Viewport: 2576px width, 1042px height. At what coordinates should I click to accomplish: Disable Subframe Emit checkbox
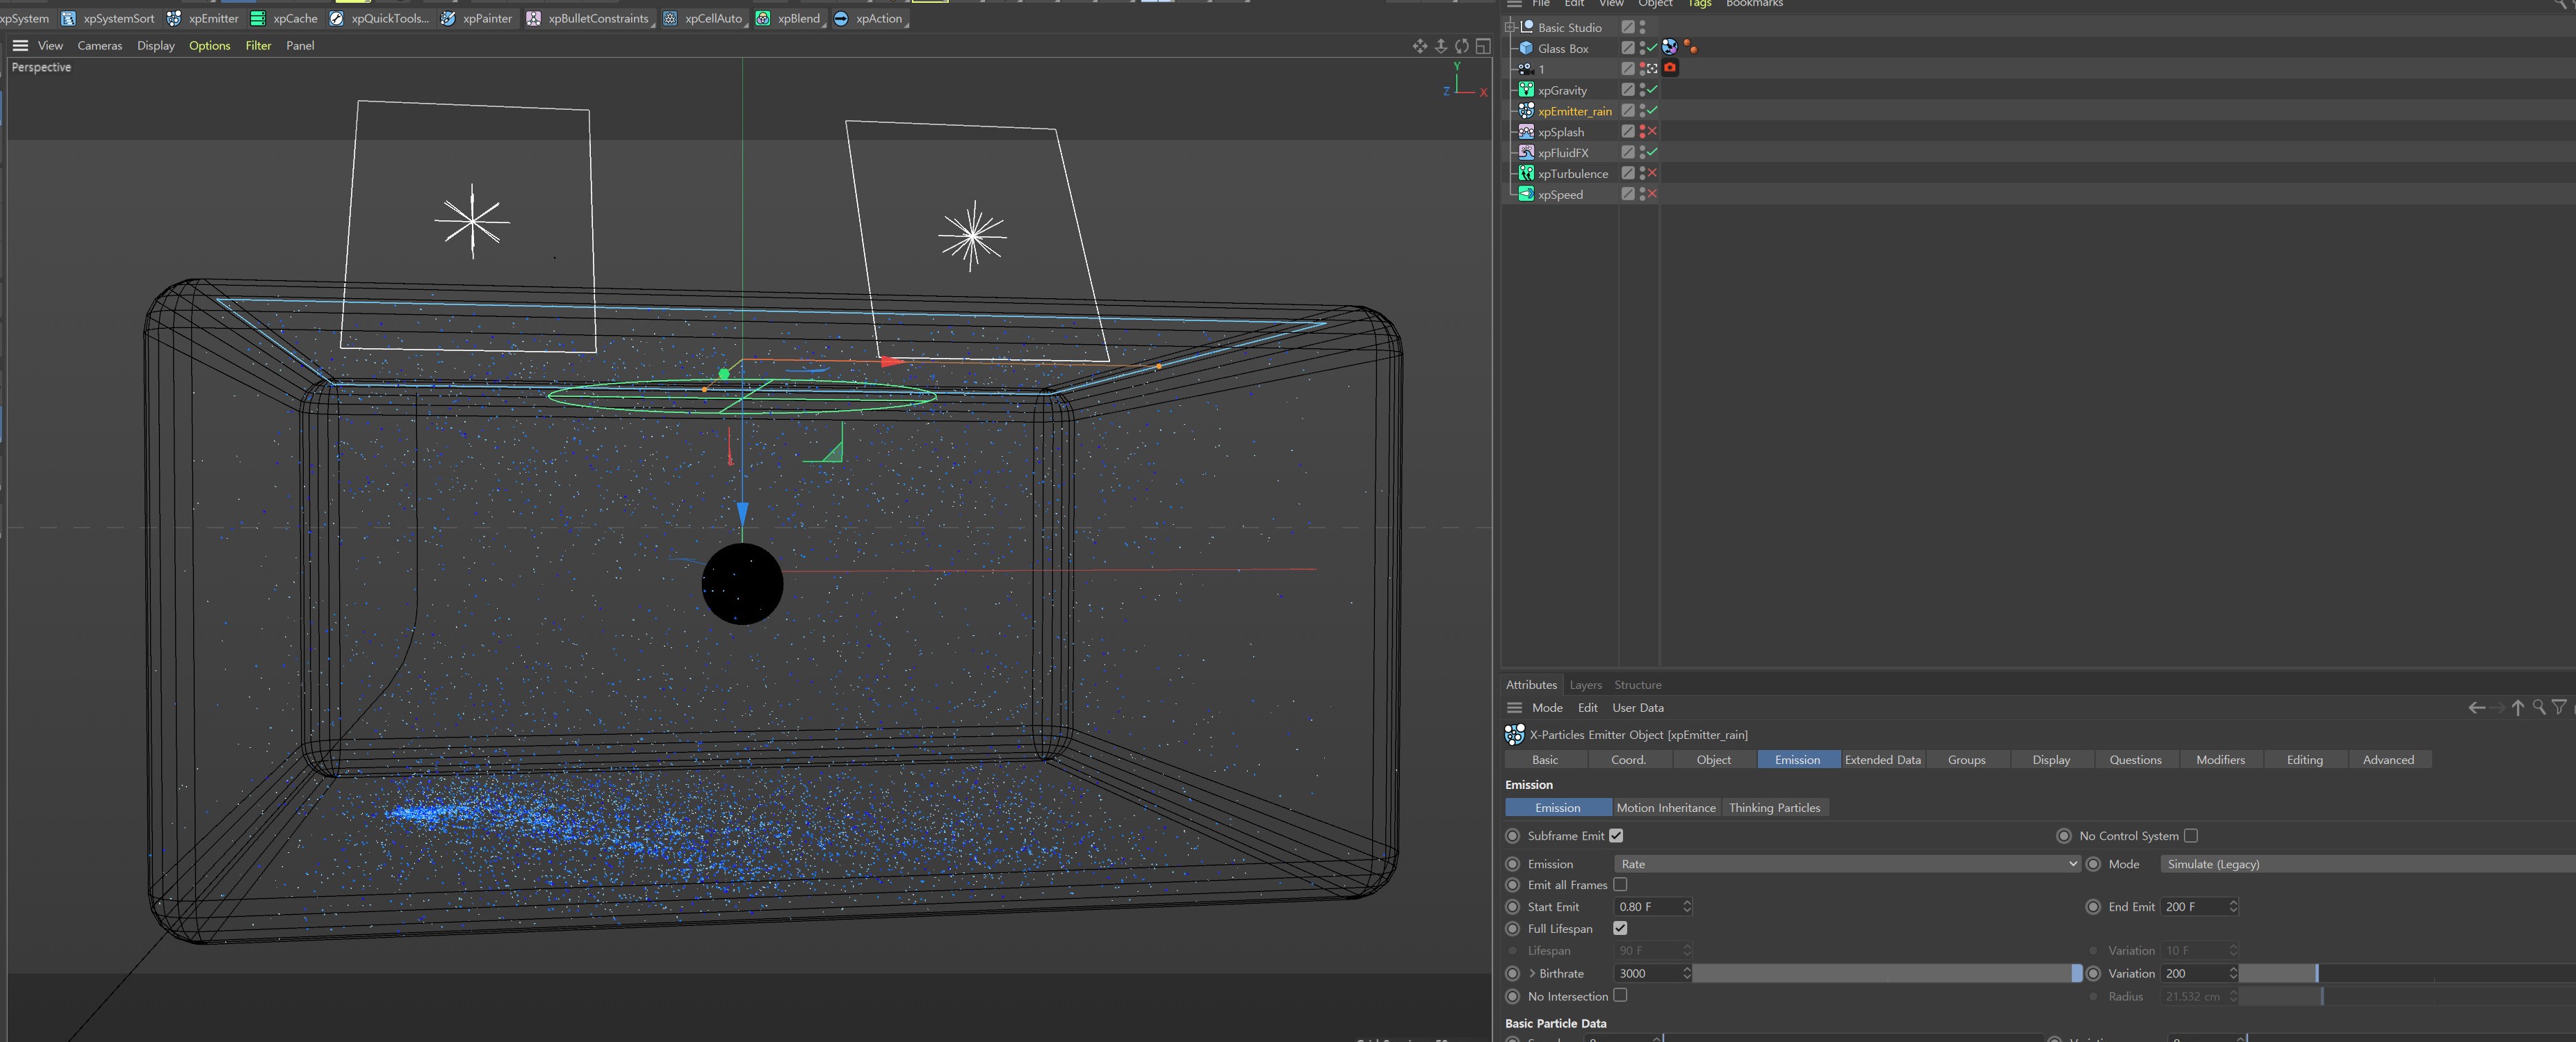pyautogui.click(x=1616, y=836)
